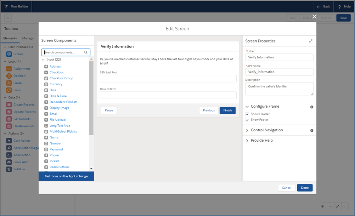Expand Screen Properties panel with arrows icon

(311, 41)
